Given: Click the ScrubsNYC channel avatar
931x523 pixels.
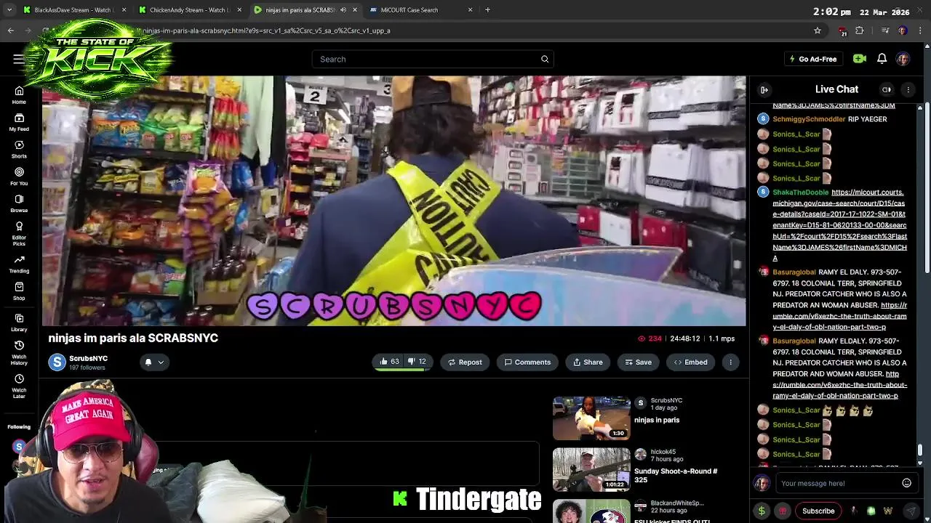Looking at the screenshot, I should [x=57, y=362].
